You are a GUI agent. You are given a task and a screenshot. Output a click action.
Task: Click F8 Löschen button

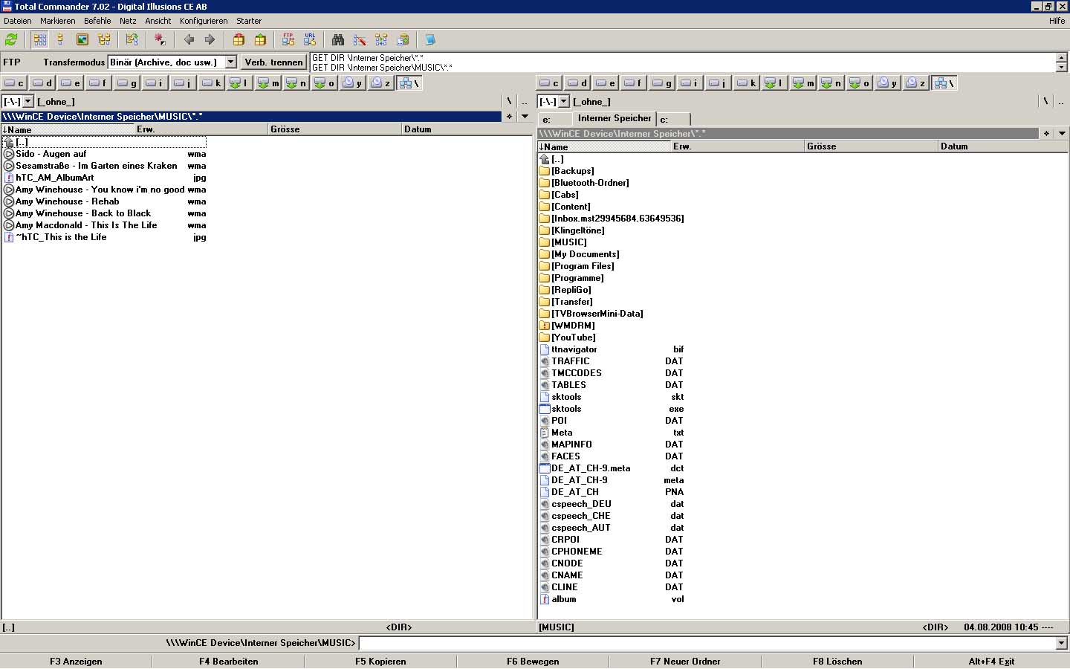pyautogui.click(x=837, y=662)
